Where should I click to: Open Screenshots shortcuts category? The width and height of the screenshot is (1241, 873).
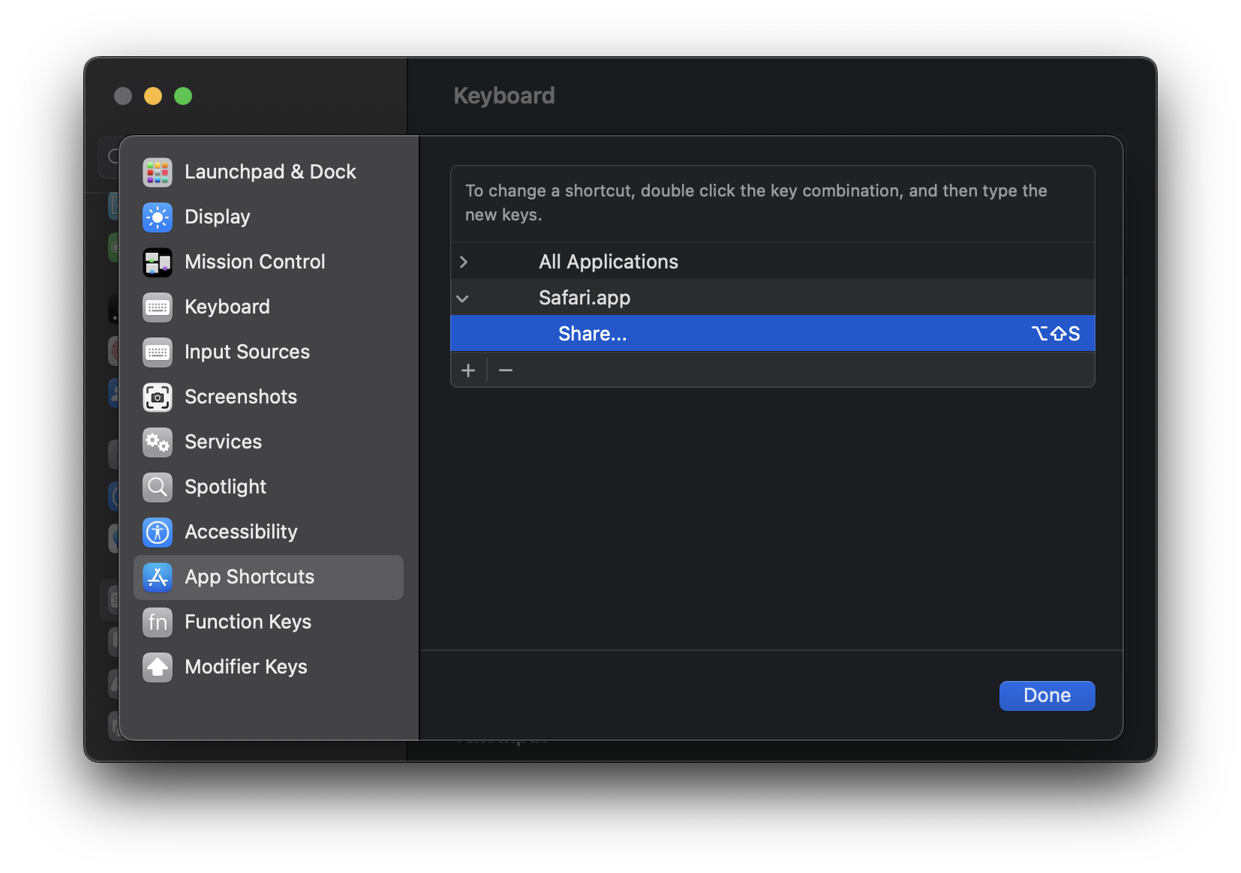click(269, 397)
